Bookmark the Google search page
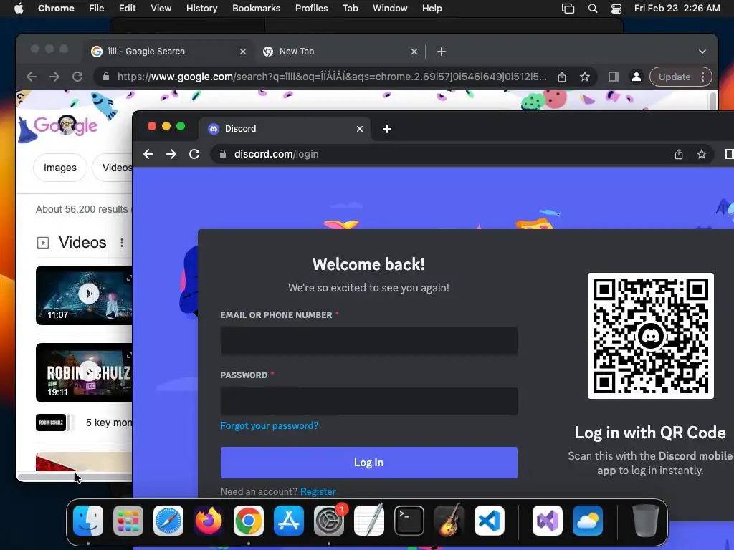Image resolution: width=734 pixels, height=550 pixels. [x=585, y=77]
